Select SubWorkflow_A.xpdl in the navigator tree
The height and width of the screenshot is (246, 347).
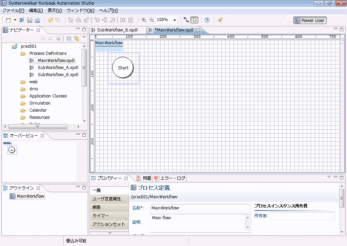coord(58,67)
